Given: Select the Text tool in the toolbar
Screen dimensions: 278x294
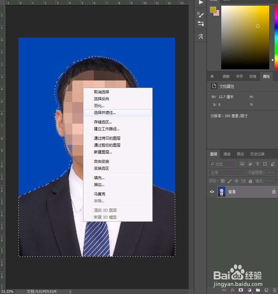Looking at the screenshot, I should tap(201, 36).
